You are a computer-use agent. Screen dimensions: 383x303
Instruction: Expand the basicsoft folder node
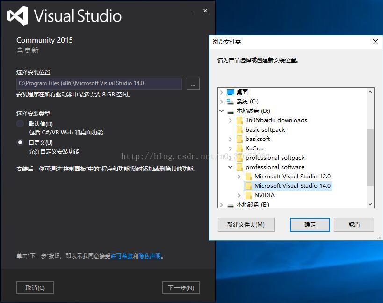(231, 139)
